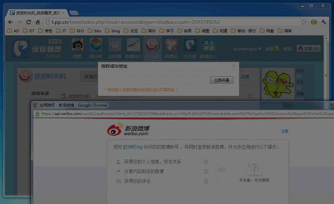Viewport: 334px width, 204px height.
Task: Open the line-chart statistics icon in the navigation
Action: (133, 44)
